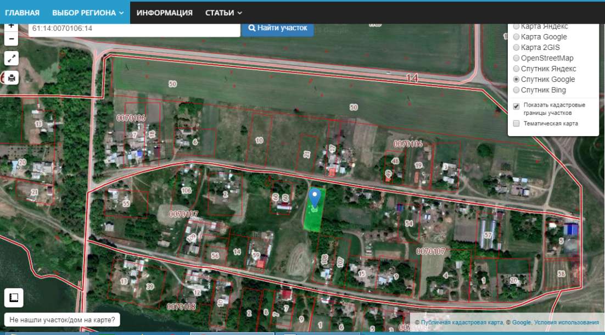The width and height of the screenshot is (605, 335).
Task: Select the Карта 2GIS layer
Action: (x=516, y=48)
